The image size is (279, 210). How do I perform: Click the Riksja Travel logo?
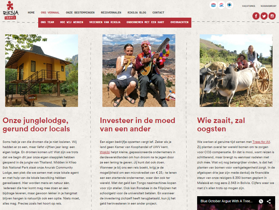tap(11, 10)
